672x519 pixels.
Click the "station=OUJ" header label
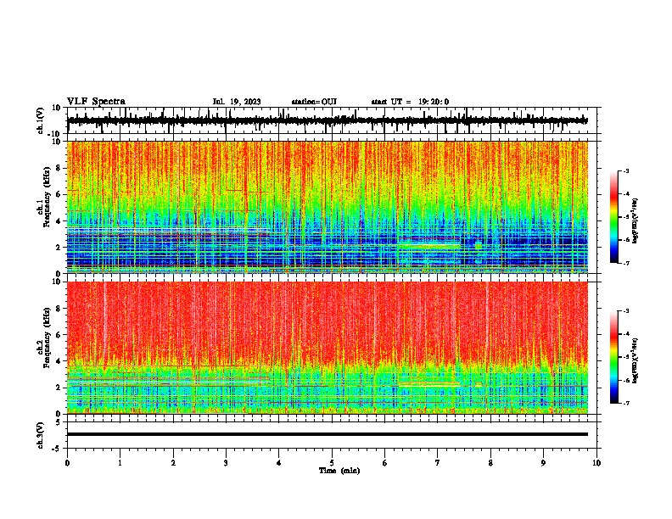point(314,102)
